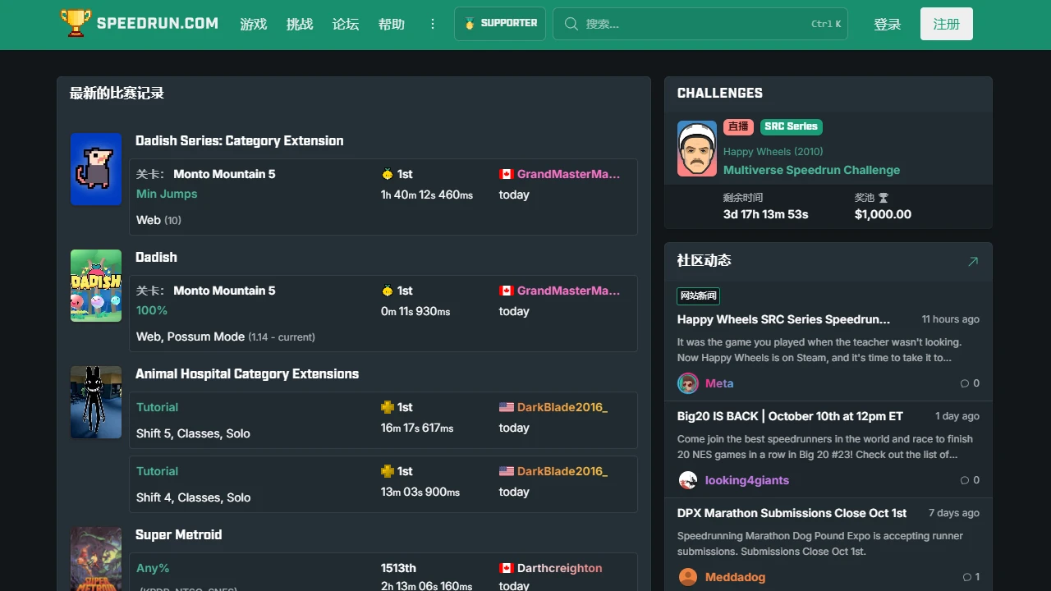Go to the 论坛 (Forums) page
1051x591 pixels.
click(x=346, y=24)
